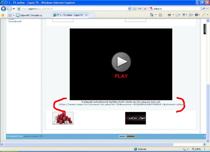Click the vertical ETARGET side label

[205, 29]
